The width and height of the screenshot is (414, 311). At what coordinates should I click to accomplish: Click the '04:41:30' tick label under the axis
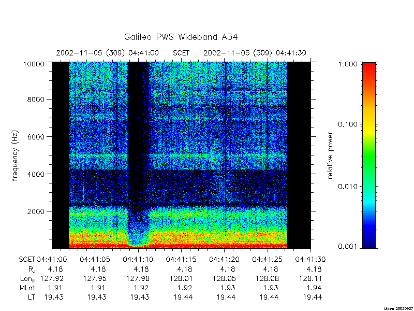coord(310,260)
